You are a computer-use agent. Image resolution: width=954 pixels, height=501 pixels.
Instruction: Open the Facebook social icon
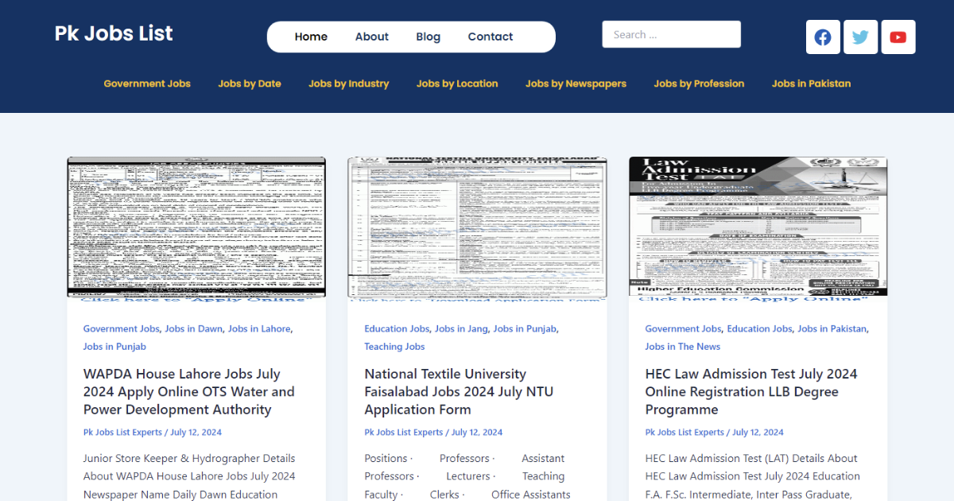823,37
